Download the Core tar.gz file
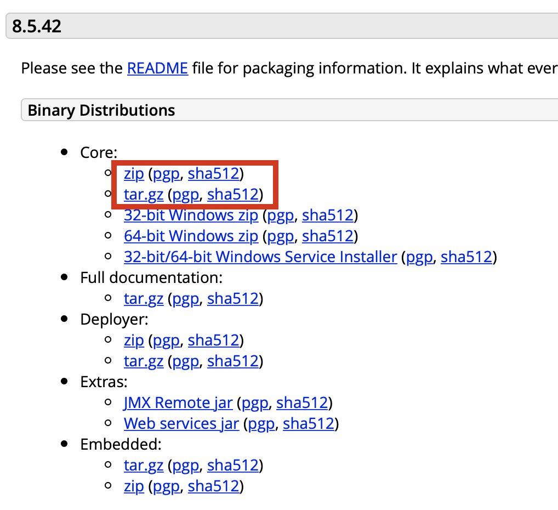This screenshot has height=510, width=558. click(144, 195)
